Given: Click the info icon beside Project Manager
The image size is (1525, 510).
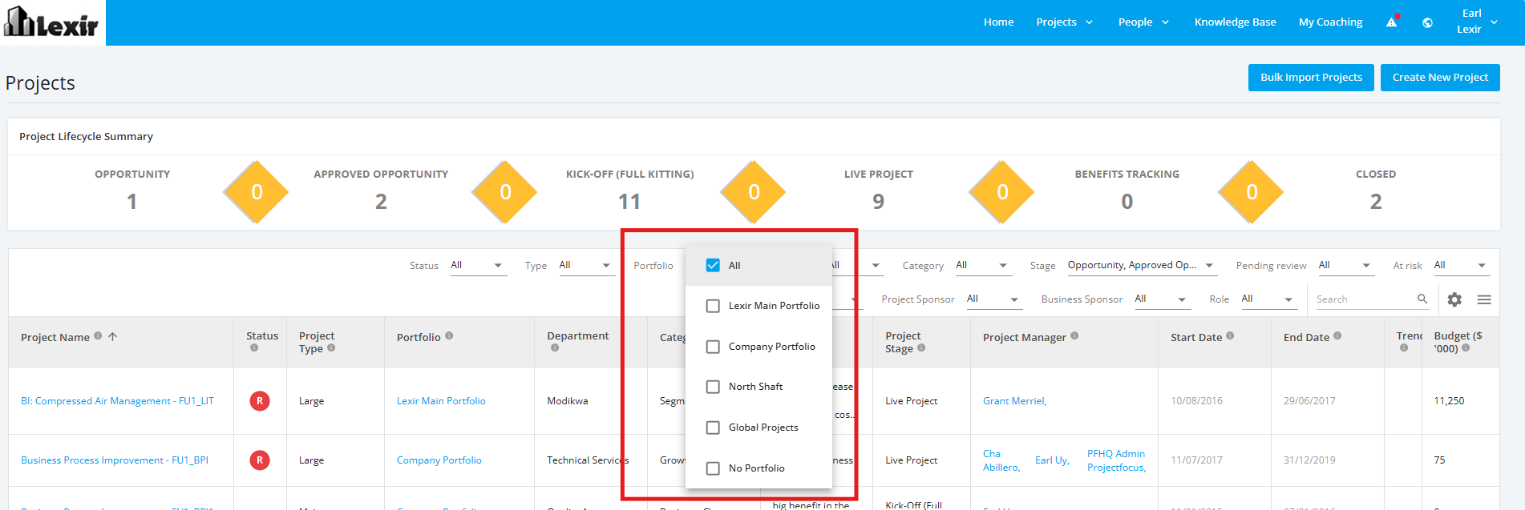Looking at the screenshot, I should (1074, 335).
